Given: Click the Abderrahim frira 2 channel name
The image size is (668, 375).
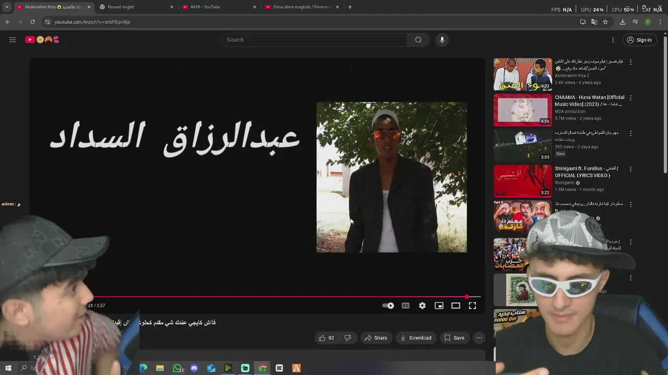Looking at the screenshot, I should [572, 76].
